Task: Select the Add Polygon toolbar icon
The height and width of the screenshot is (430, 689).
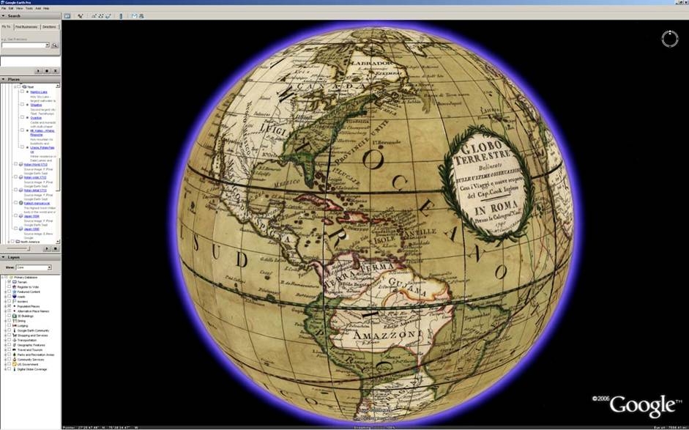Action: (94, 15)
